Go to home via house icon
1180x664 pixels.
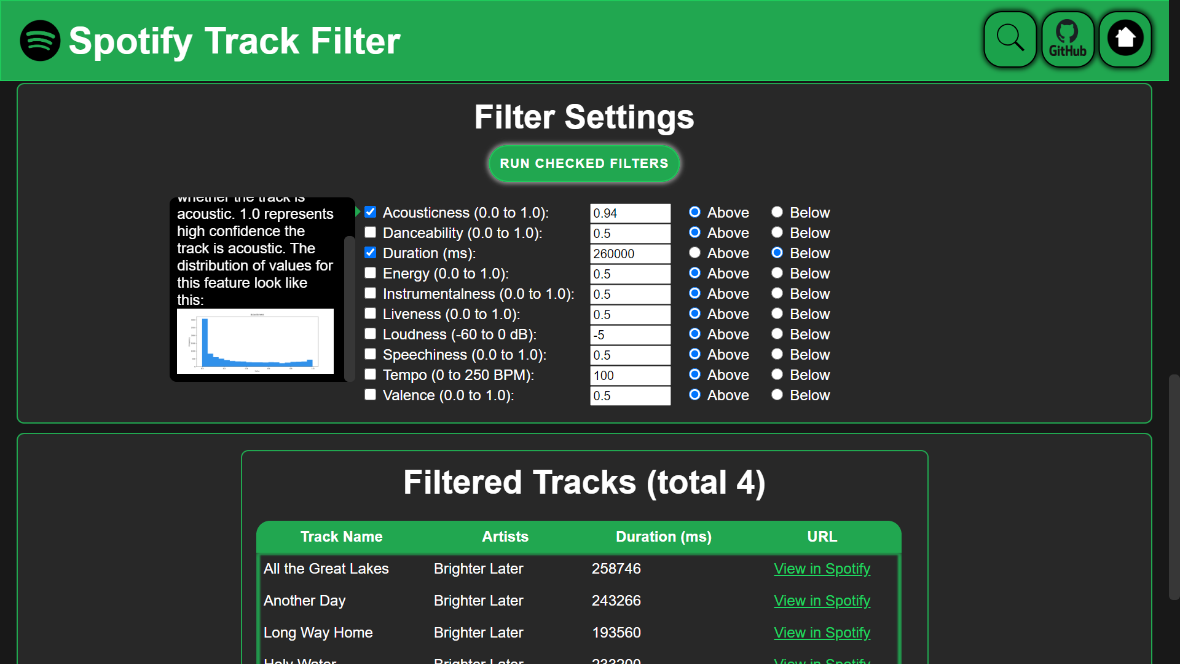1125,39
